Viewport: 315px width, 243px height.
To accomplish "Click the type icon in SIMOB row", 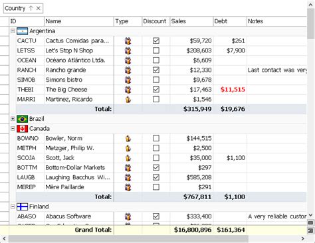I will (x=128, y=80).
